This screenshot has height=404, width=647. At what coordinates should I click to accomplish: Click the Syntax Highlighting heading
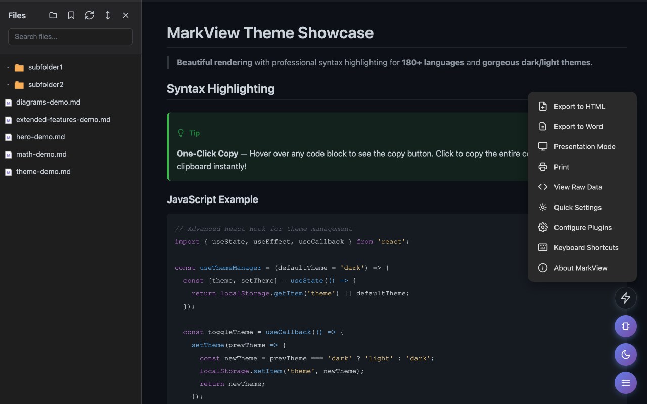(221, 89)
